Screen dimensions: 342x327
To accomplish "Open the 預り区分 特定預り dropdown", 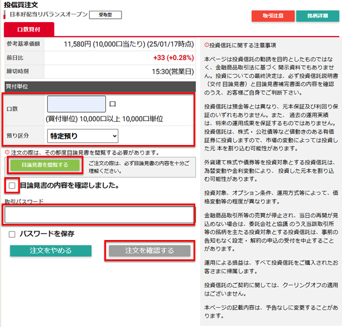I will [x=83, y=136].
